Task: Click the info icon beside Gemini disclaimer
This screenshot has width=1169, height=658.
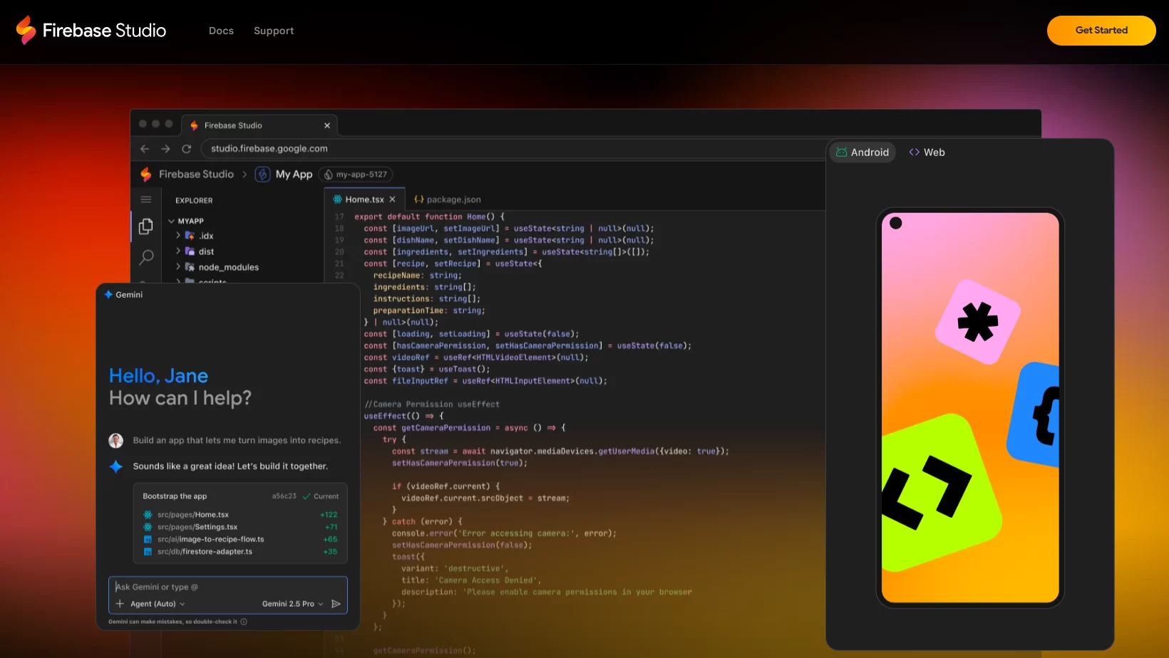Action: [244, 622]
